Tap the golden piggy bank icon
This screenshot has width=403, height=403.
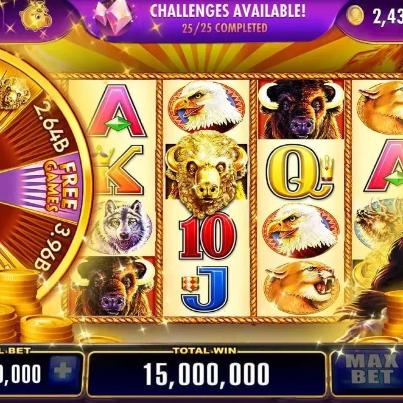tap(35, 18)
